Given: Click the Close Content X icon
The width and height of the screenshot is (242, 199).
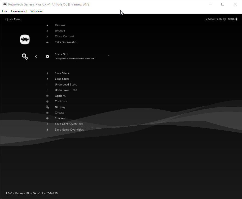Looking at the screenshot, I should pyautogui.click(x=47, y=37).
